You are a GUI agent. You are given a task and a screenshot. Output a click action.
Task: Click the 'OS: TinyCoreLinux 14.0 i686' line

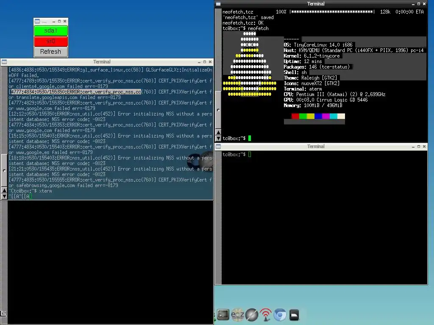coord(318,45)
